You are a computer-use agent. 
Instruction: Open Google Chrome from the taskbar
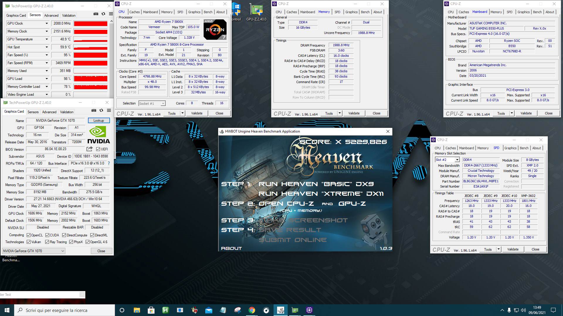pos(252,310)
